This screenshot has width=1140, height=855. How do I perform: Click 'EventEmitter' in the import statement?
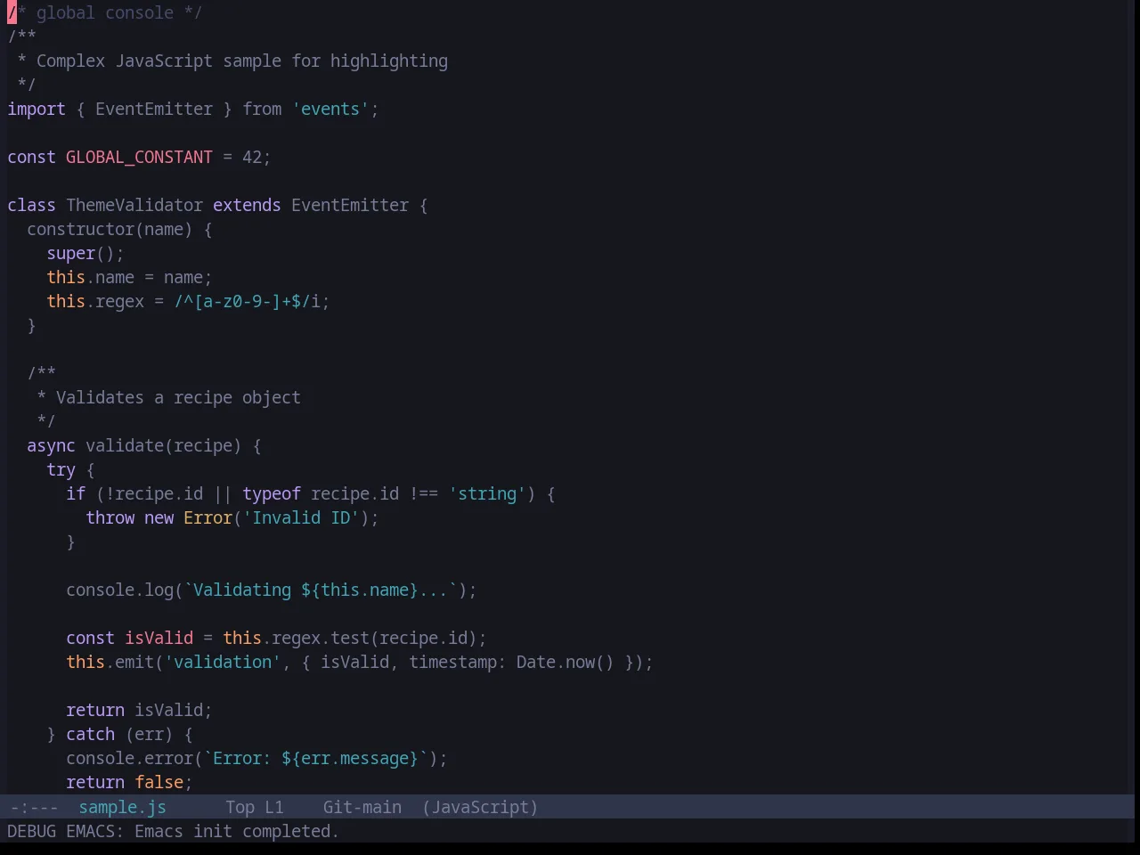pos(154,109)
